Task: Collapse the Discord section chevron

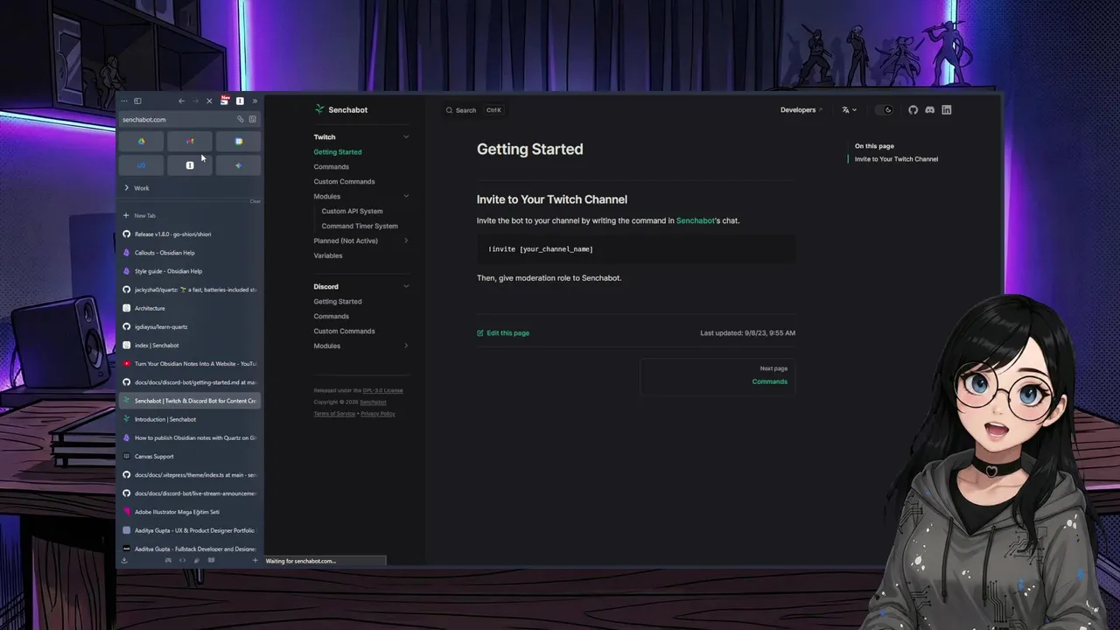Action: click(406, 286)
